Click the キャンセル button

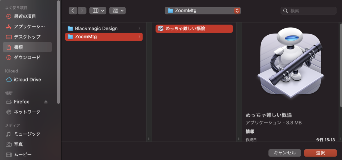point(285,153)
